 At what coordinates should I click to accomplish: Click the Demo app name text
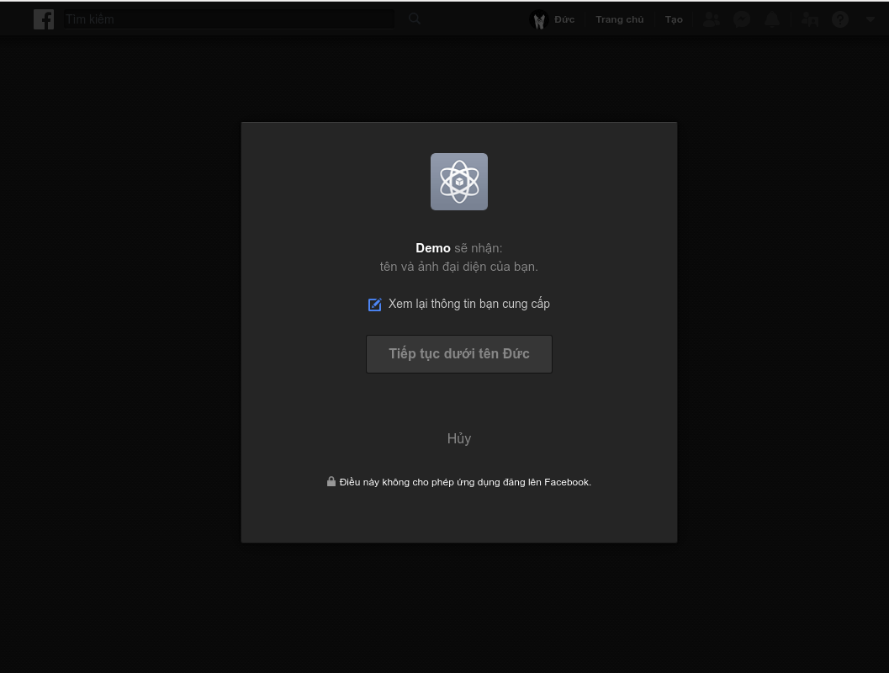(432, 248)
